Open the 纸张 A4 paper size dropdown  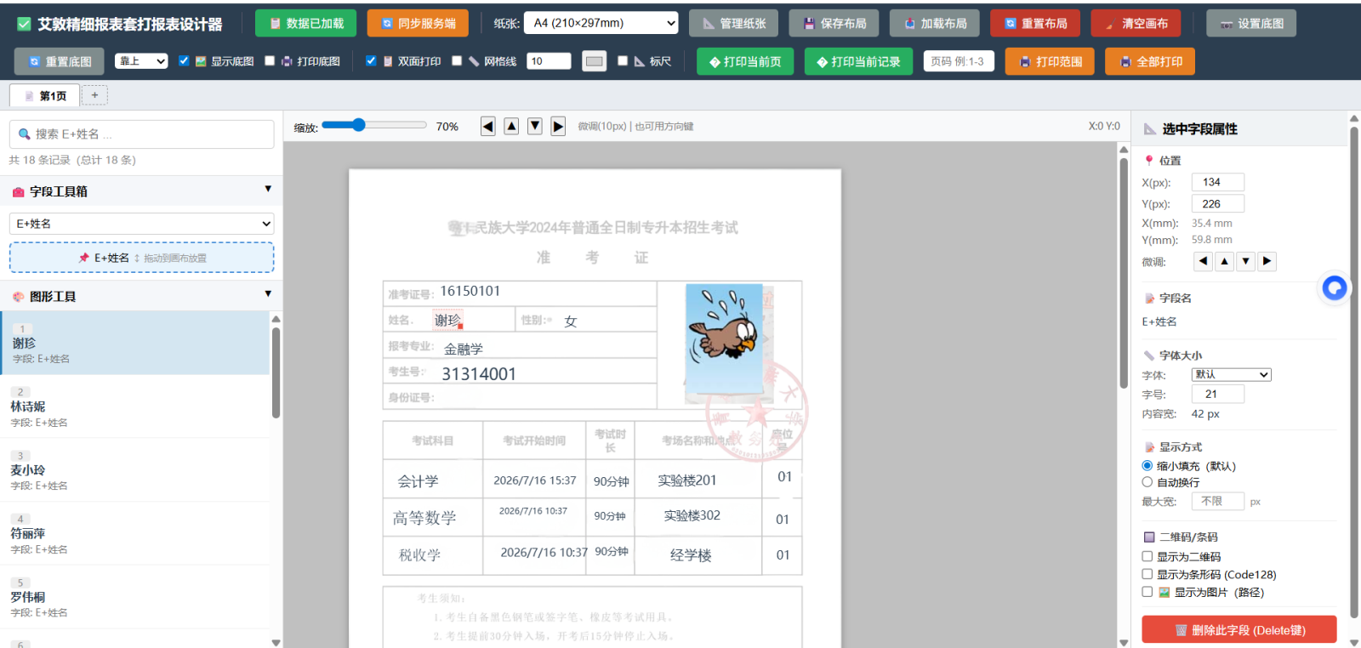(601, 23)
